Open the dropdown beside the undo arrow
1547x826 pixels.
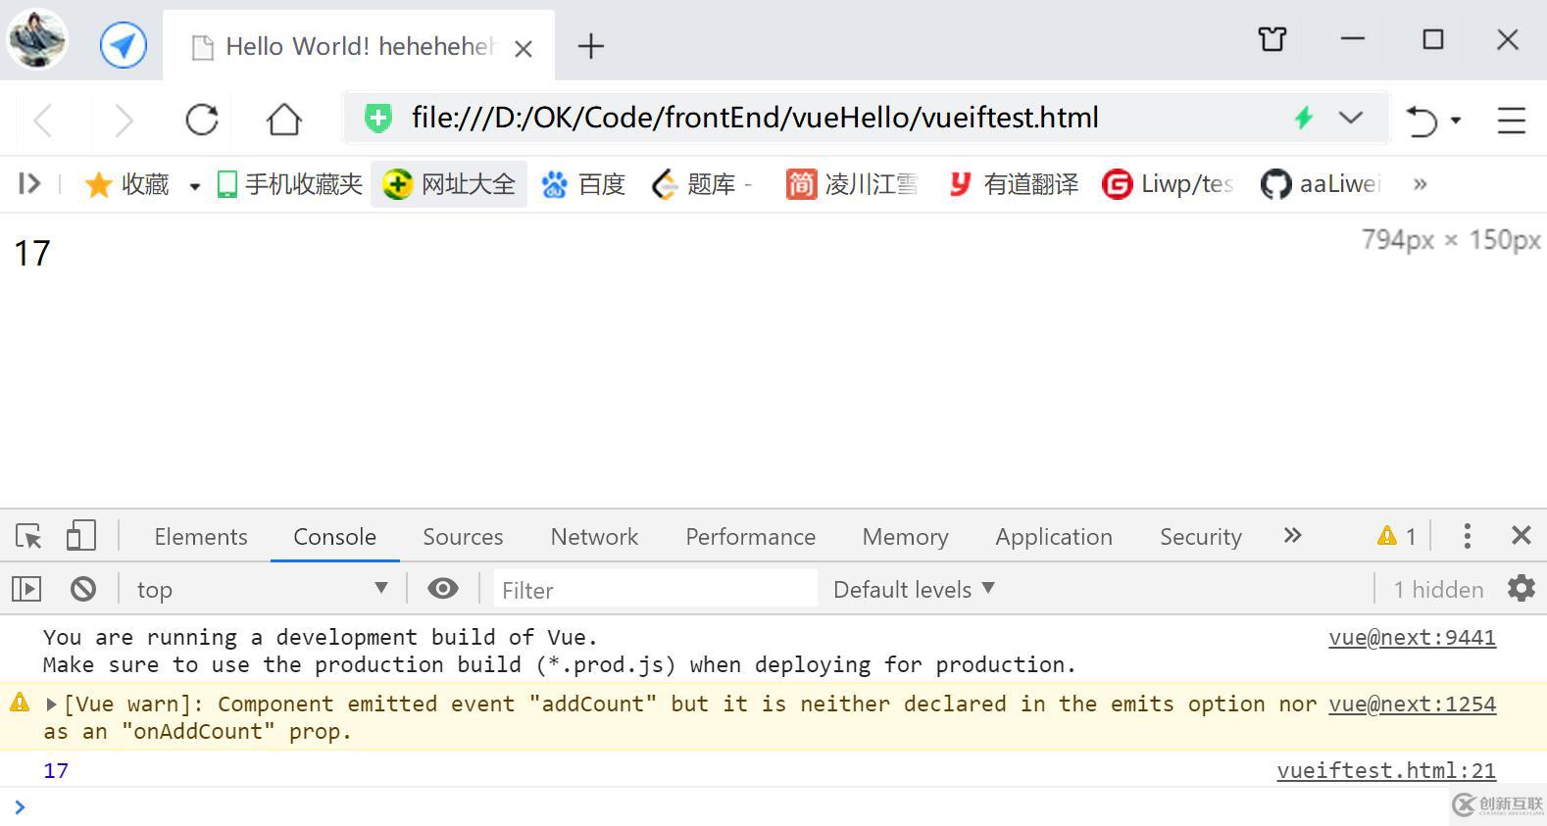[x=1456, y=121]
